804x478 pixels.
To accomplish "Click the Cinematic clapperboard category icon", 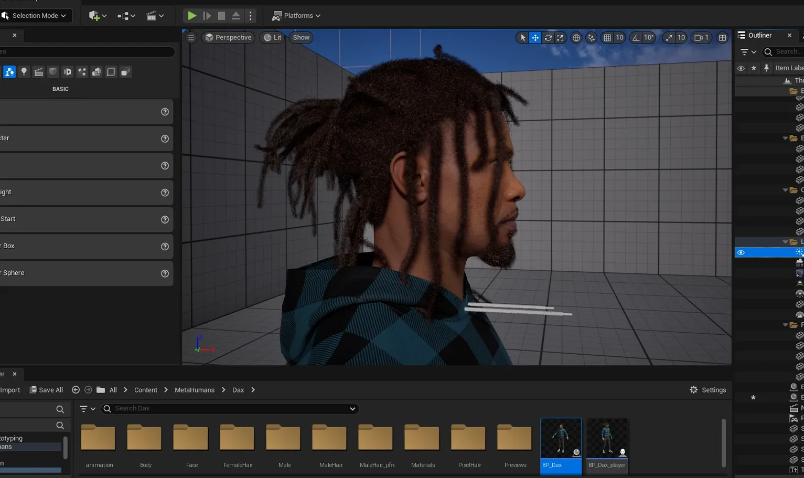I will tap(39, 71).
